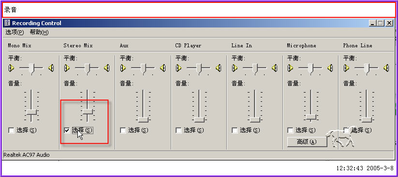Check the Mono Mix select checkbox
The height and width of the screenshot is (177, 398).
coord(11,130)
